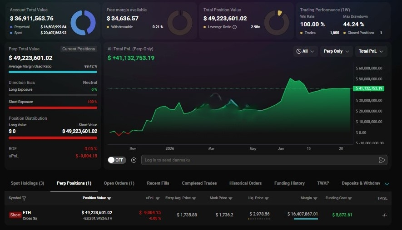
Task: Open the Perp Only dropdown
Action: (336, 51)
